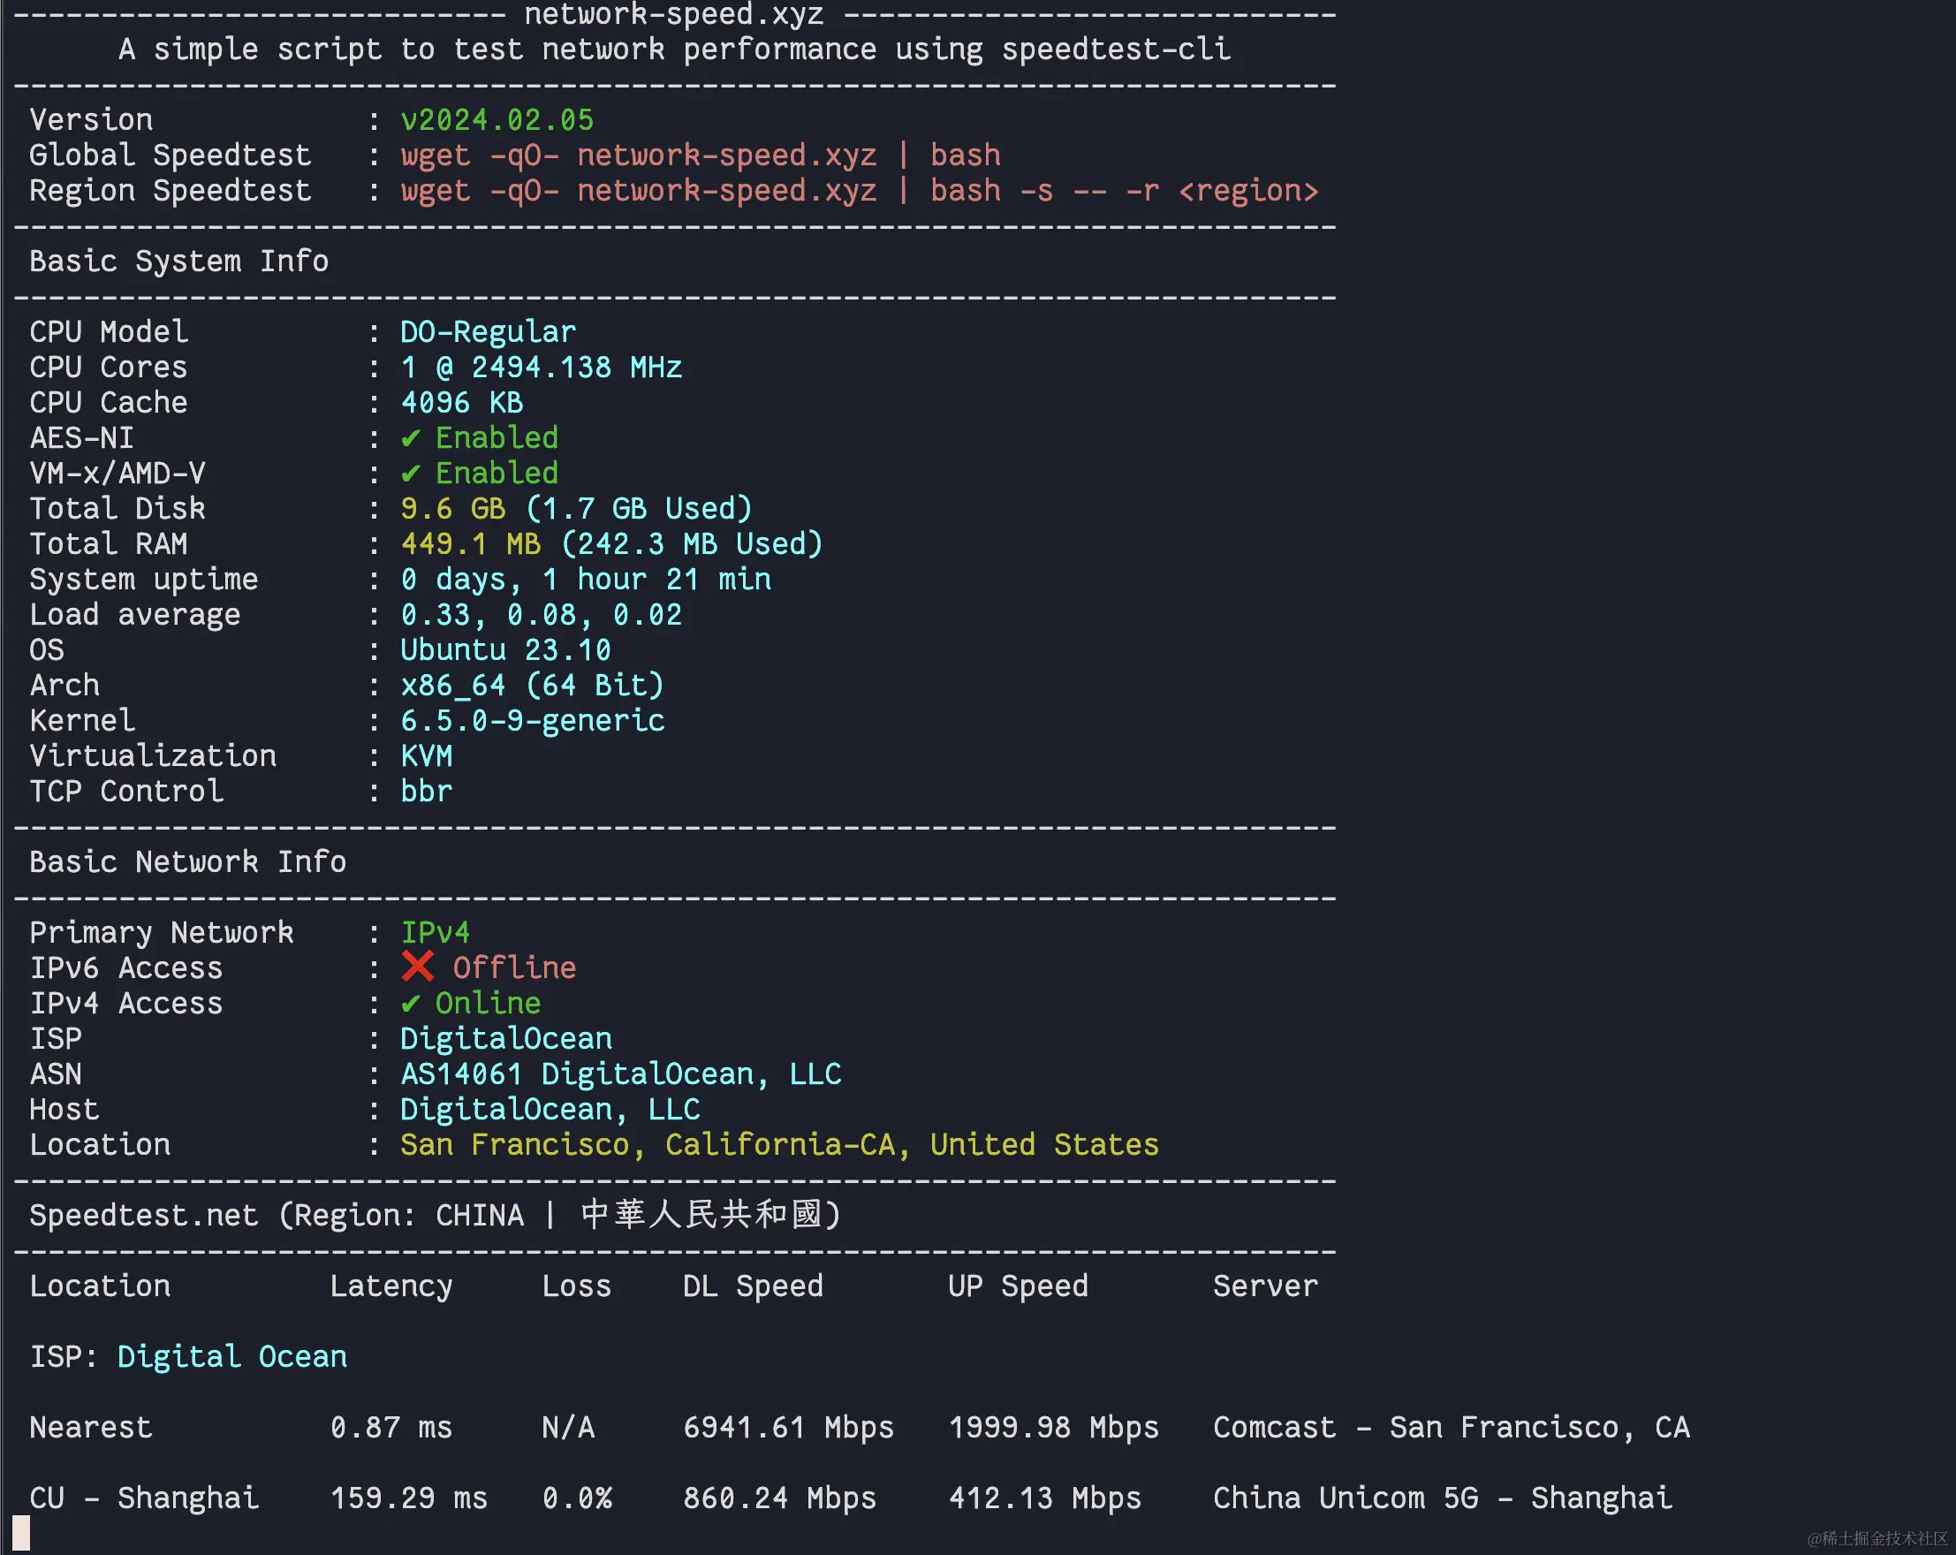Click the Kernel value 6.5.0-9-generic
The height and width of the screenshot is (1555, 1956).
click(x=532, y=721)
